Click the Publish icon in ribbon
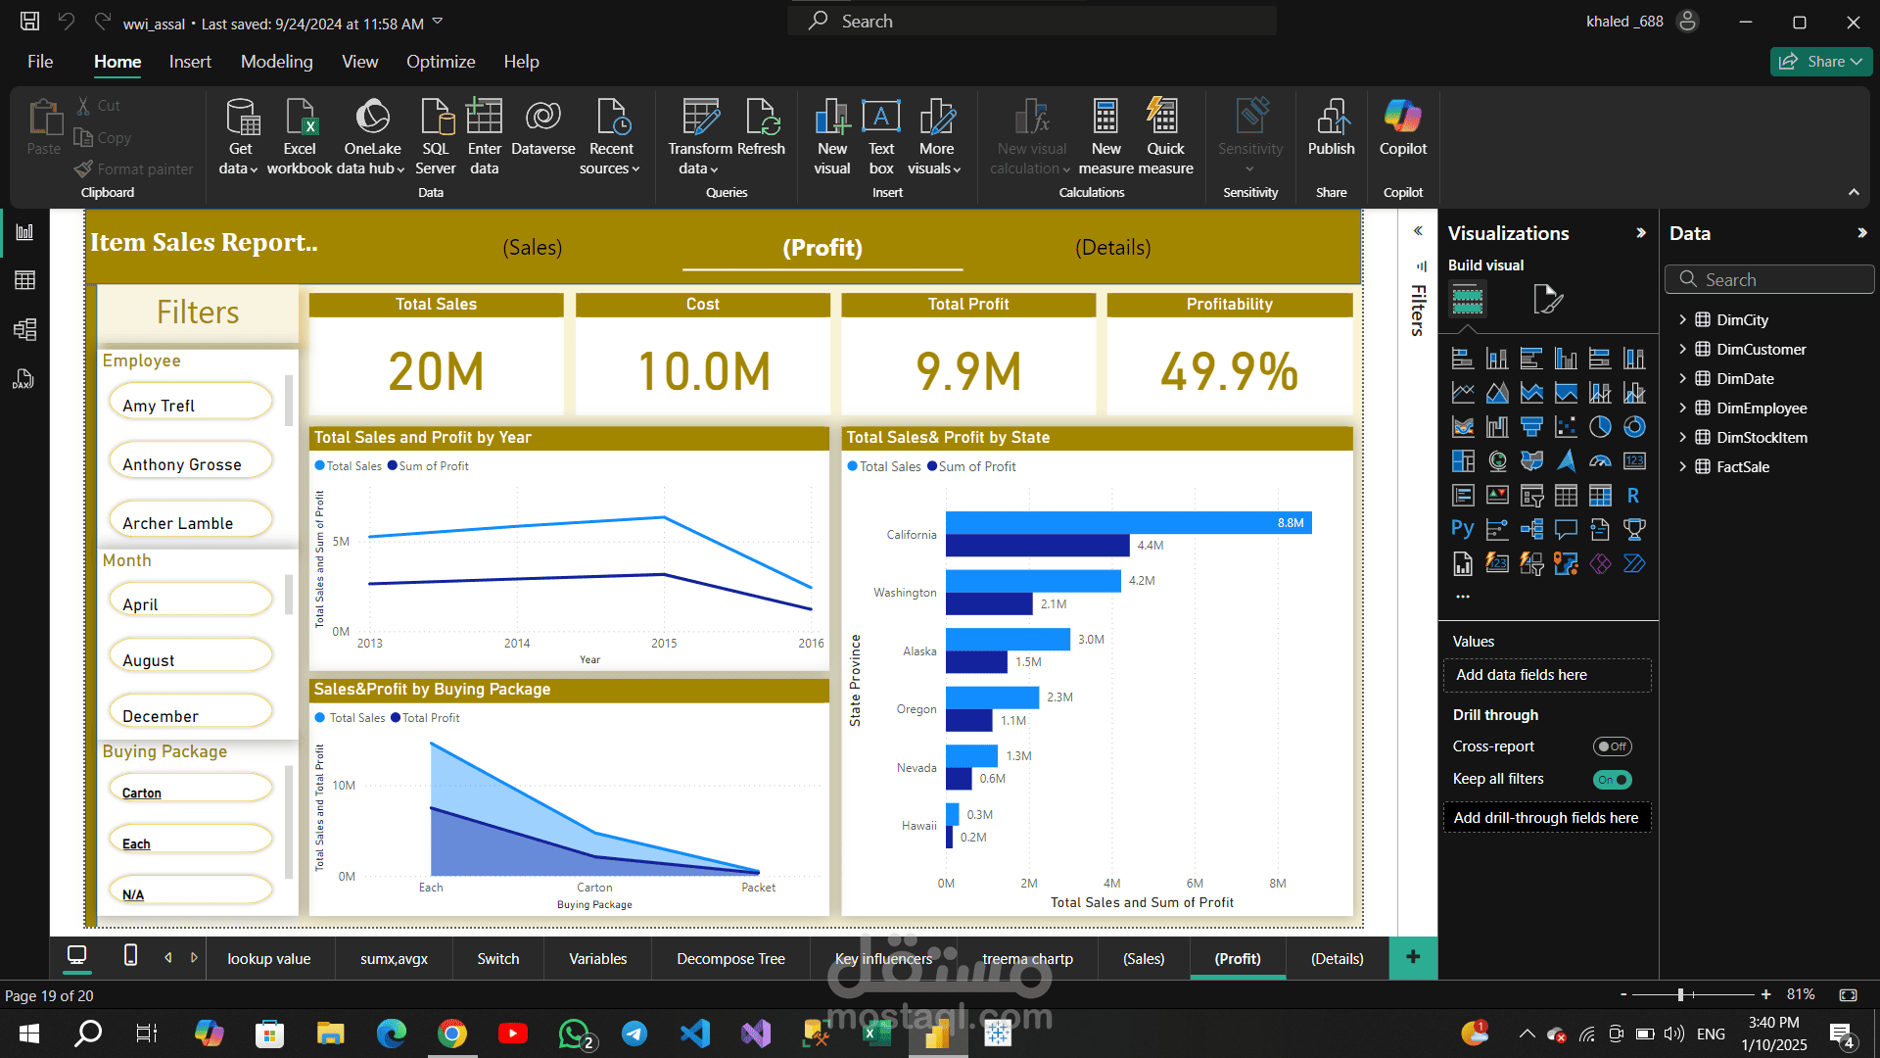 tap(1331, 127)
